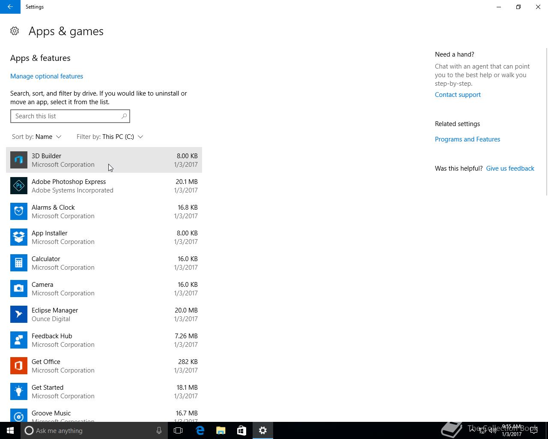Click the Adobe Photoshop Express icon
This screenshot has height=439, width=548.
19,186
